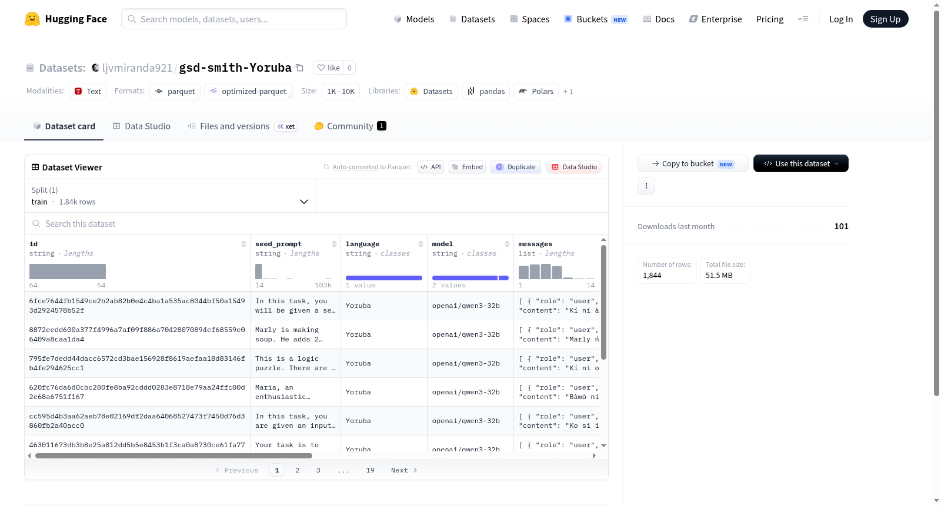The width and height of the screenshot is (941, 506).
Task: Open Buckets in the navigation bar
Action: [x=596, y=19]
